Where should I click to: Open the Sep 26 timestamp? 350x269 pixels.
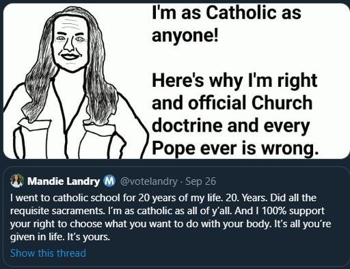(x=200, y=181)
